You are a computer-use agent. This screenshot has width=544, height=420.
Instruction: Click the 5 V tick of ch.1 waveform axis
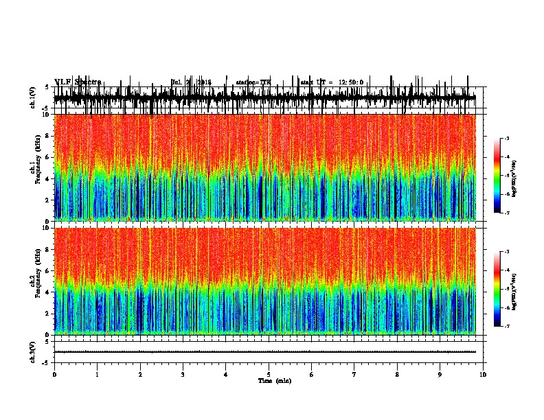(47, 87)
